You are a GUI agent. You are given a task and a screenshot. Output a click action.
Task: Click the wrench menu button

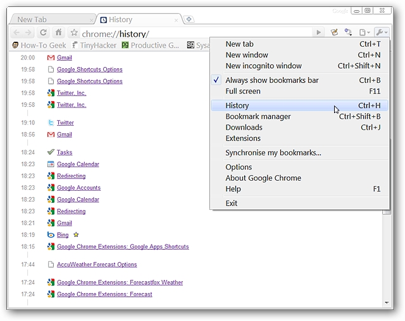pyautogui.click(x=382, y=33)
